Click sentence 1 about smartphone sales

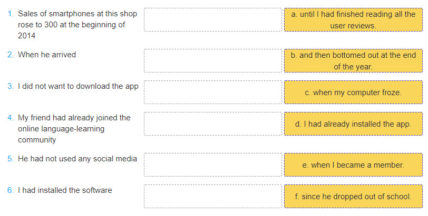77,25
